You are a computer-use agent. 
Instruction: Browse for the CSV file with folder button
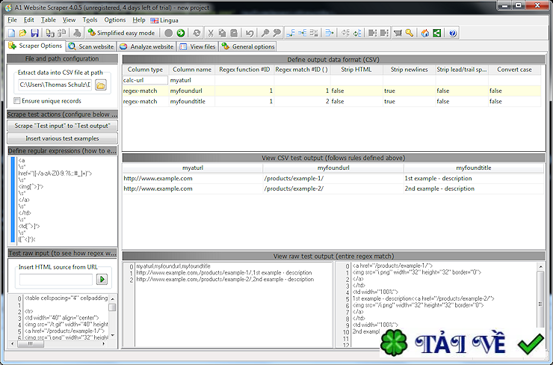click(x=101, y=85)
